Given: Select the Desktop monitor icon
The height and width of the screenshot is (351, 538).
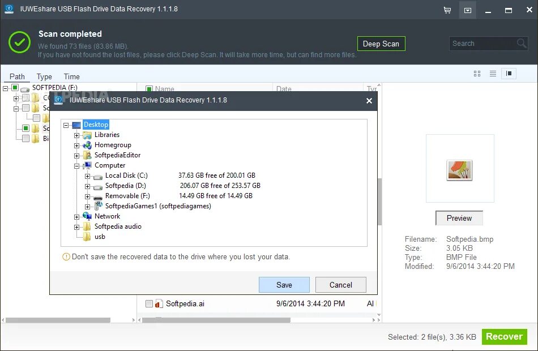Looking at the screenshot, I should pyautogui.click(x=76, y=125).
